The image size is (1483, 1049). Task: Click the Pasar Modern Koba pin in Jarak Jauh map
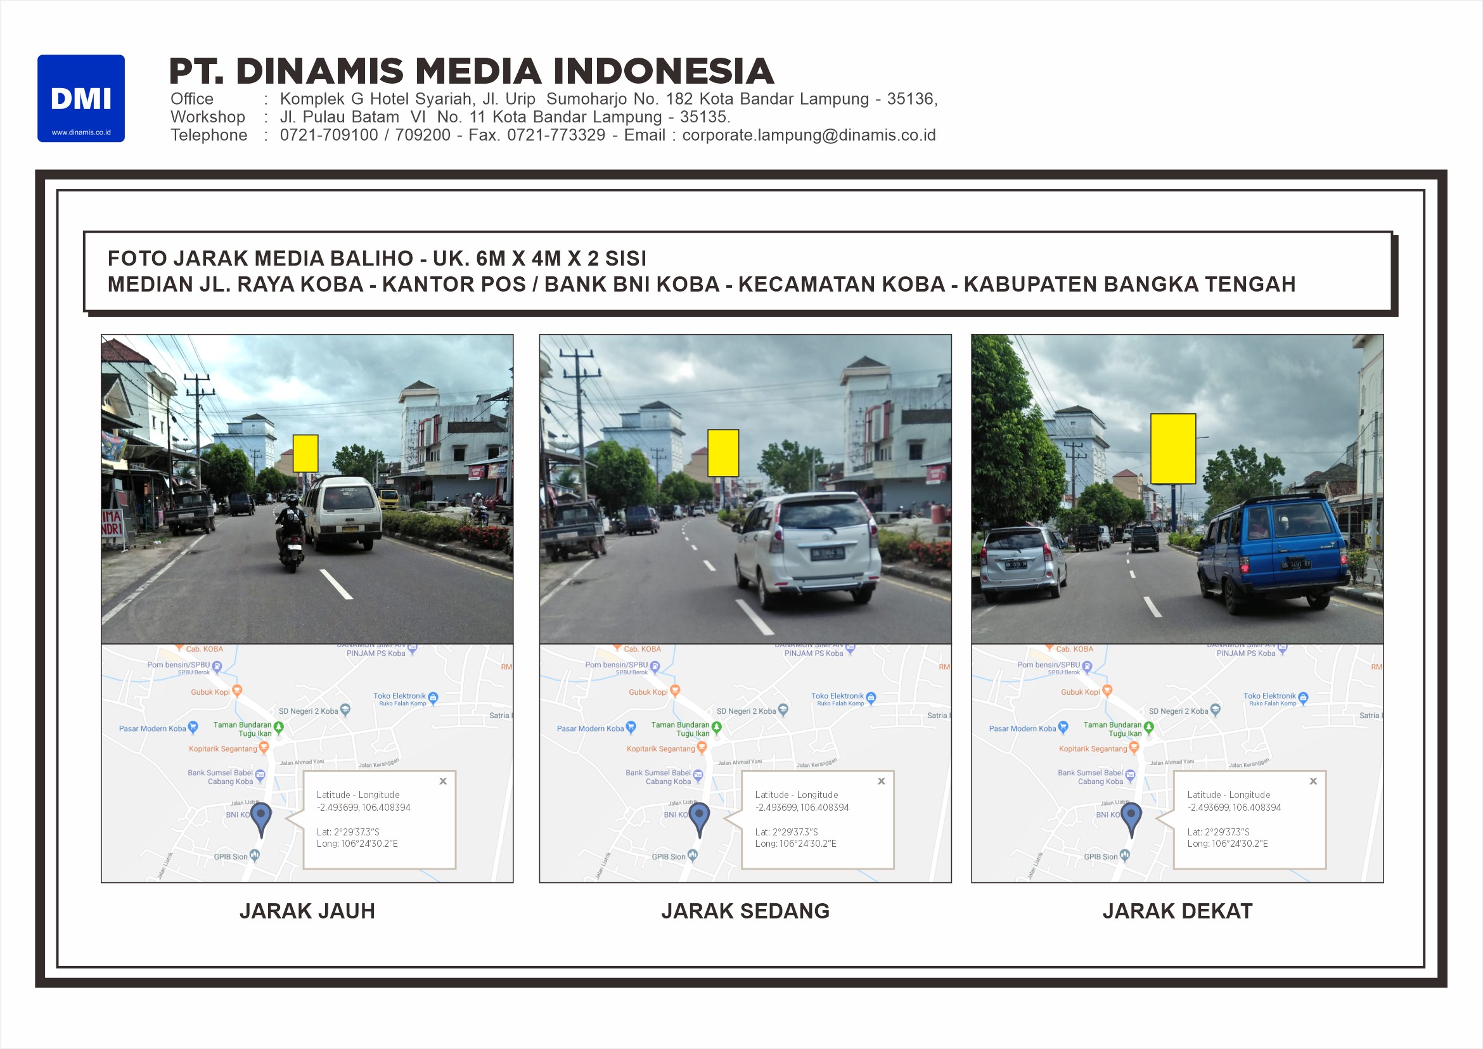tap(193, 728)
